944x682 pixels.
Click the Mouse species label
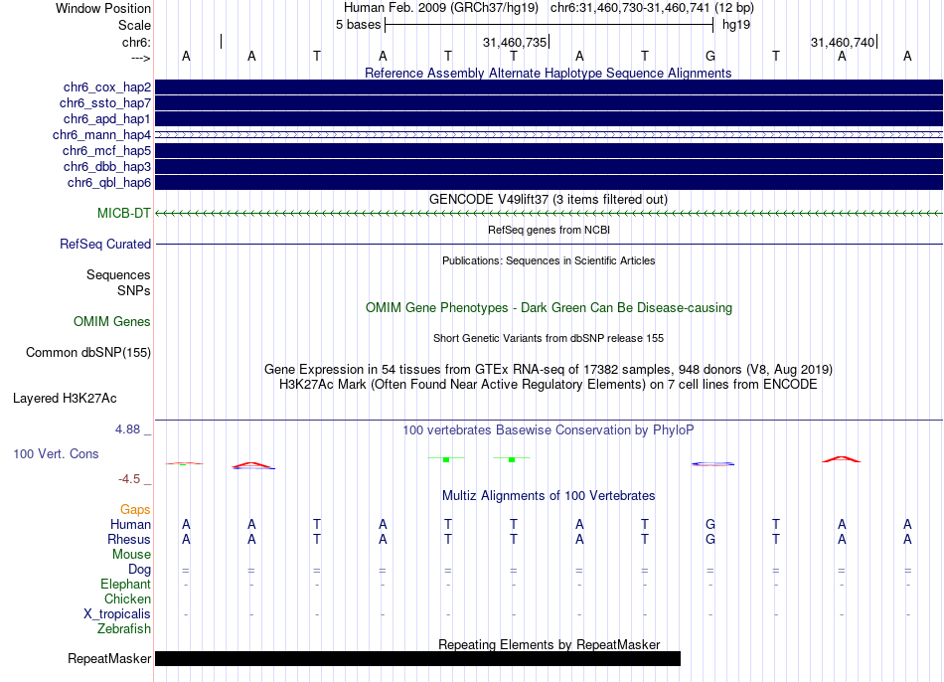coord(132,555)
